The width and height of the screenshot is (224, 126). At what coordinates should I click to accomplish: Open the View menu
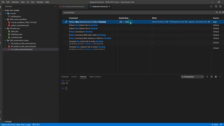(x=23, y=2)
